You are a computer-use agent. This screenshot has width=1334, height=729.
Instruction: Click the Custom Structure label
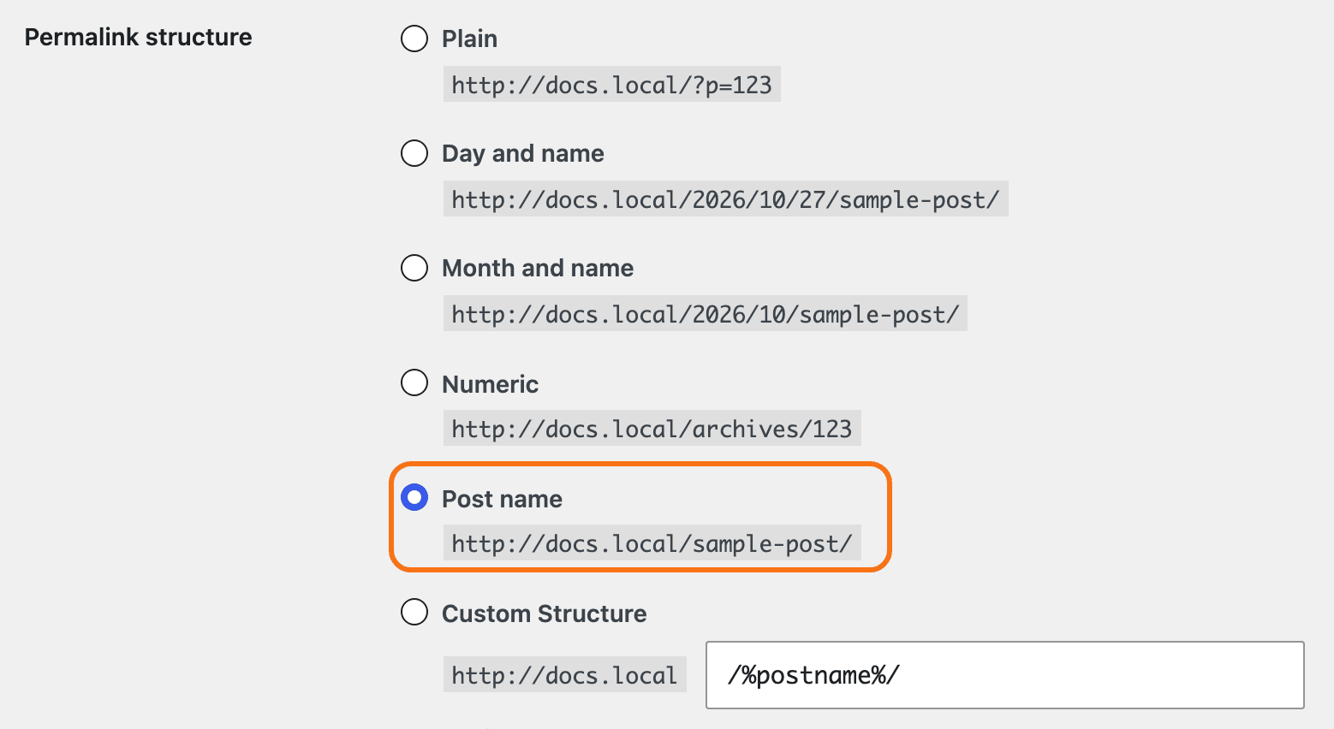[x=544, y=613]
